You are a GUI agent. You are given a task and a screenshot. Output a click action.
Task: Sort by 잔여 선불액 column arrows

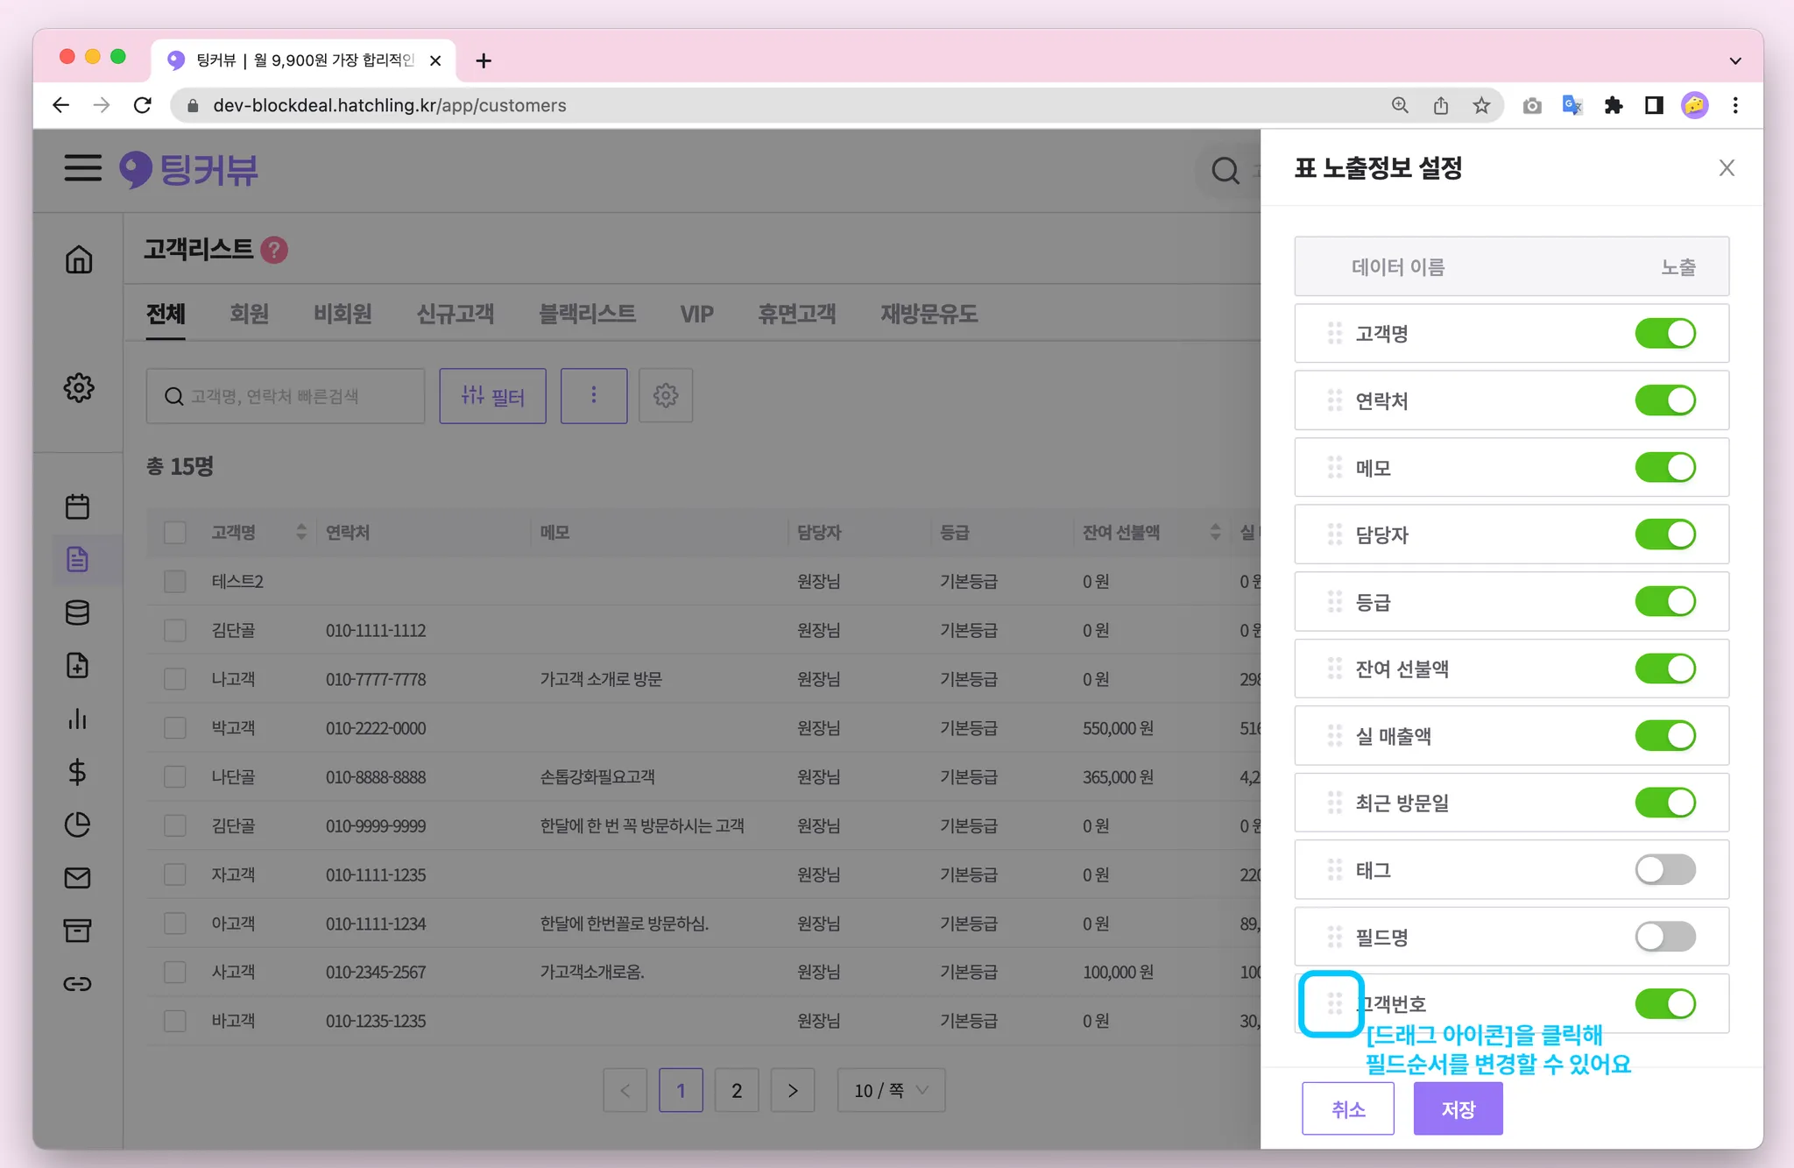pyautogui.click(x=1215, y=532)
